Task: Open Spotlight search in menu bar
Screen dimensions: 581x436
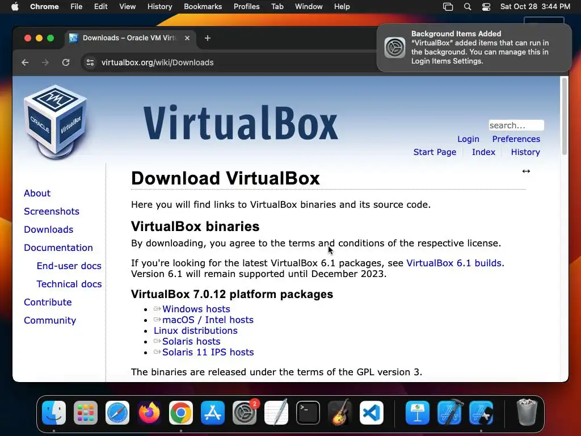Action: pos(468,7)
